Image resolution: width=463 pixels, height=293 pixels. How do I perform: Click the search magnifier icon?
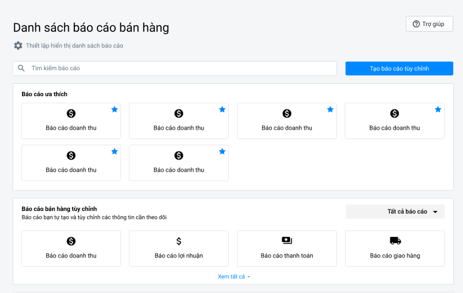pyautogui.click(x=21, y=68)
